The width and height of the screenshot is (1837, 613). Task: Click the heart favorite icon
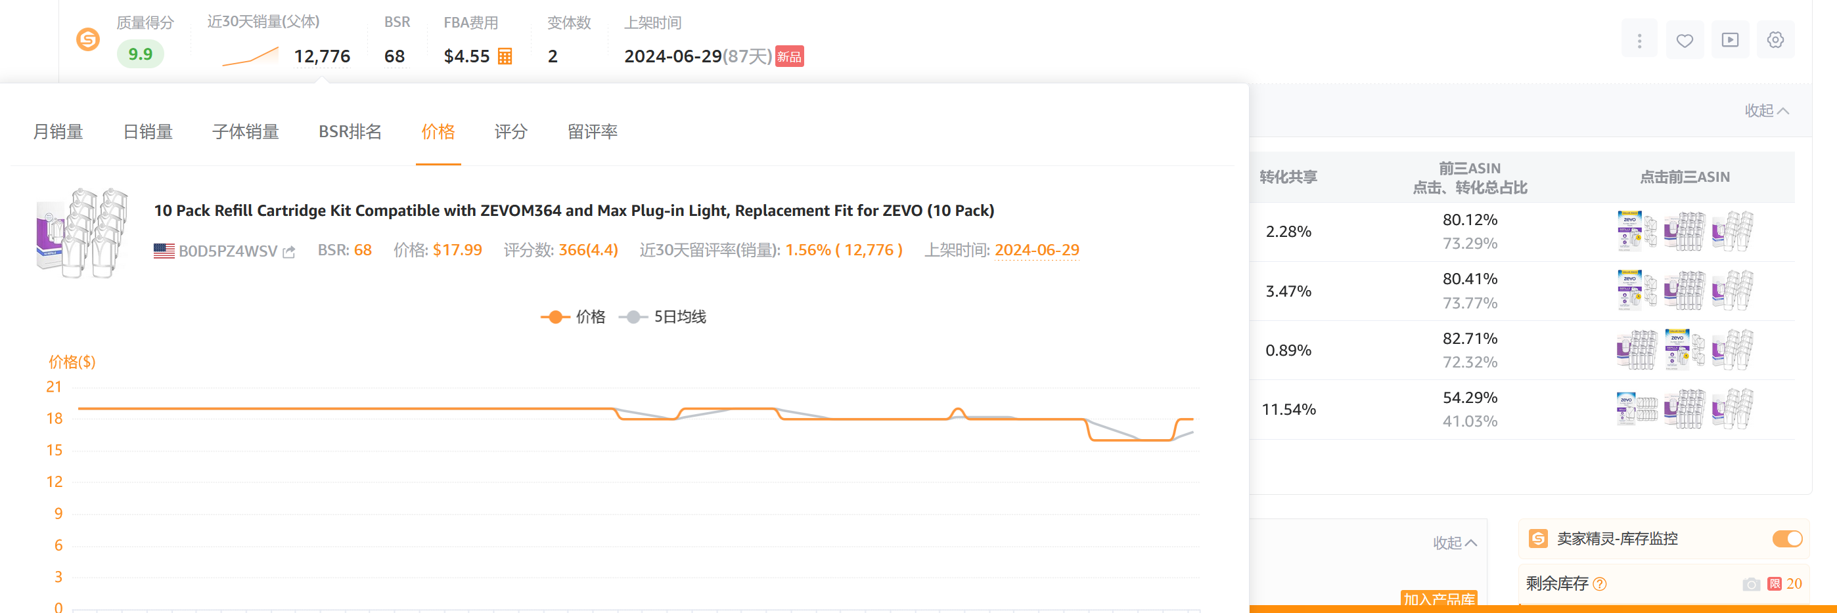click(1685, 41)
